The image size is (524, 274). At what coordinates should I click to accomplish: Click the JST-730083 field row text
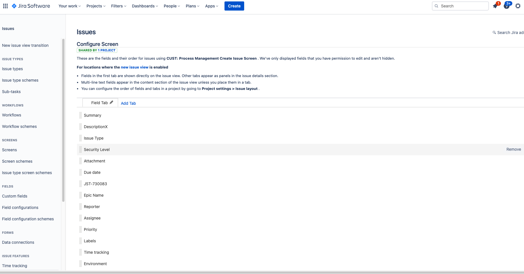[x=96, y=184]
